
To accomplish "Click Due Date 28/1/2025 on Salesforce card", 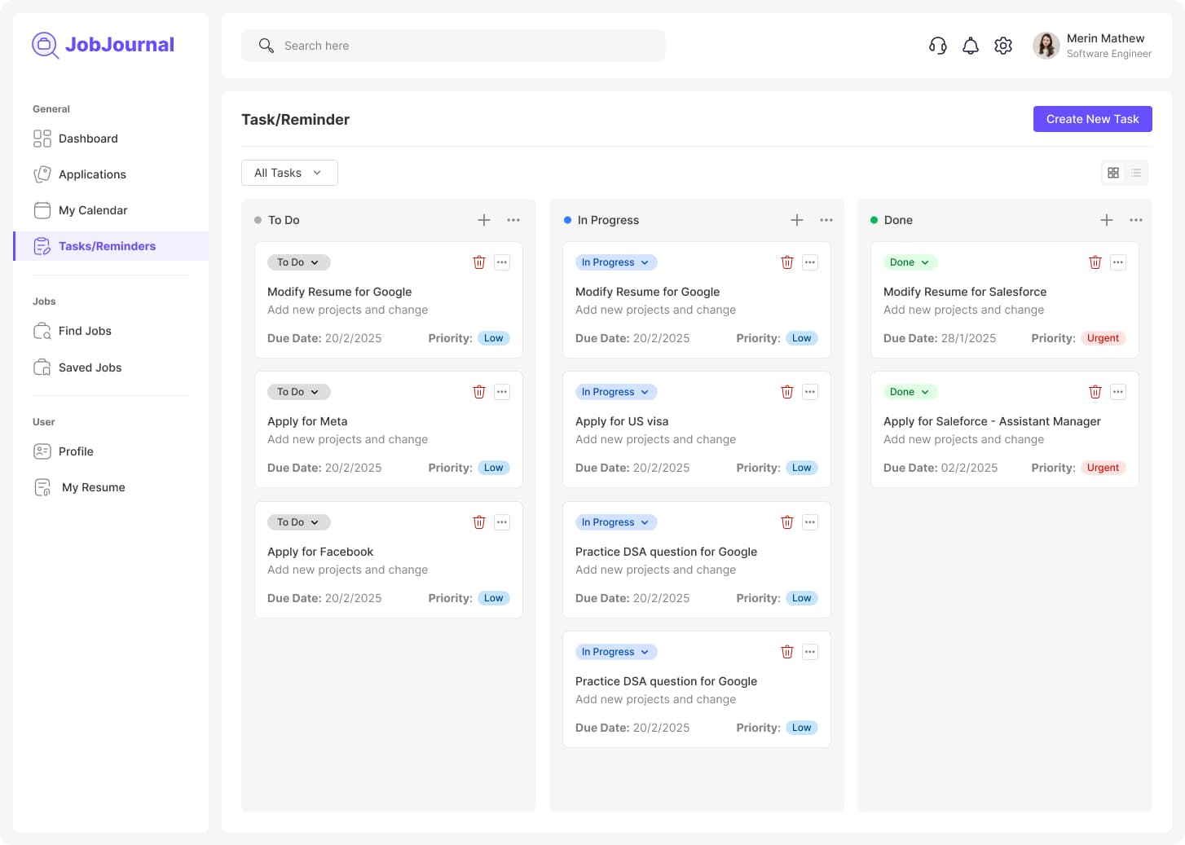I will (940, 338).
